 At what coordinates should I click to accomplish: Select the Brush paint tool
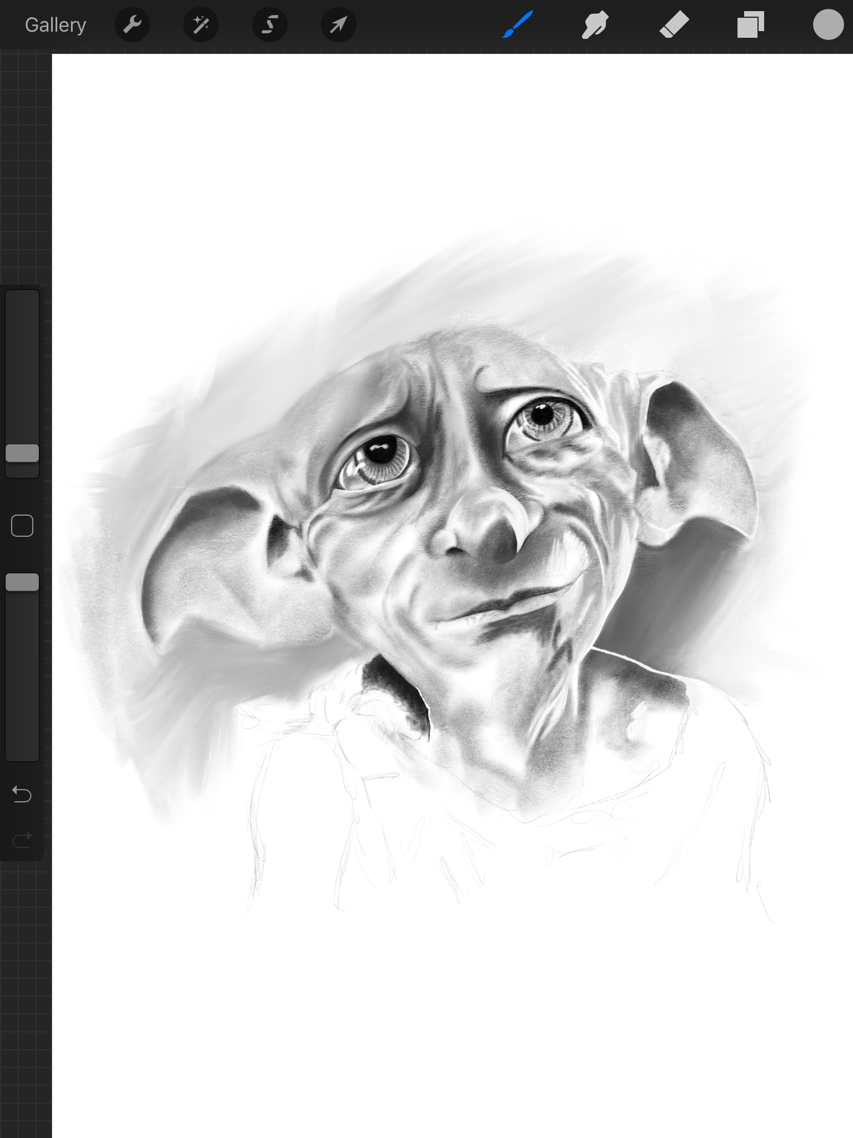518,25
